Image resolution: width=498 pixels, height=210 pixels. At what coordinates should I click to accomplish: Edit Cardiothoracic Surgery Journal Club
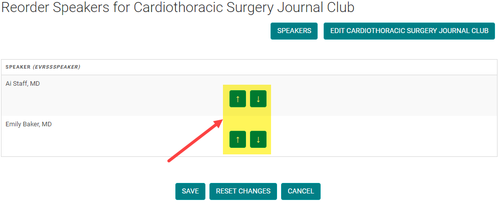click(x=409, y=31)
